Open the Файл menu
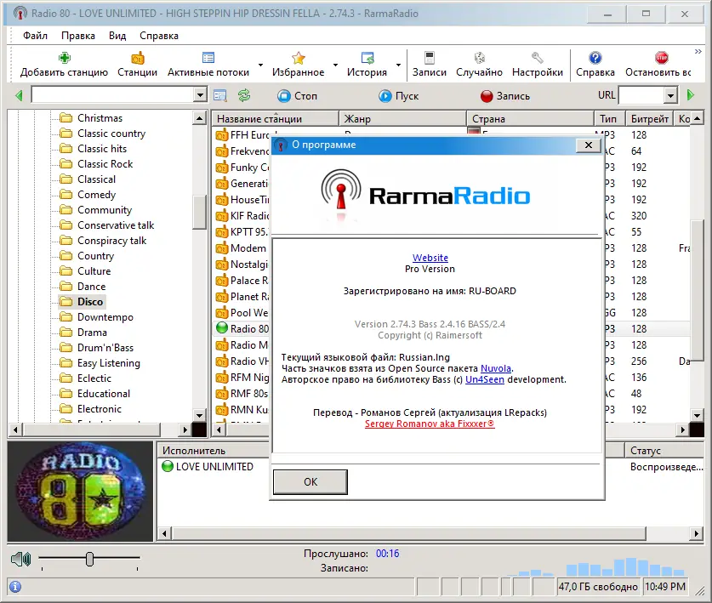 click(35, 36)
